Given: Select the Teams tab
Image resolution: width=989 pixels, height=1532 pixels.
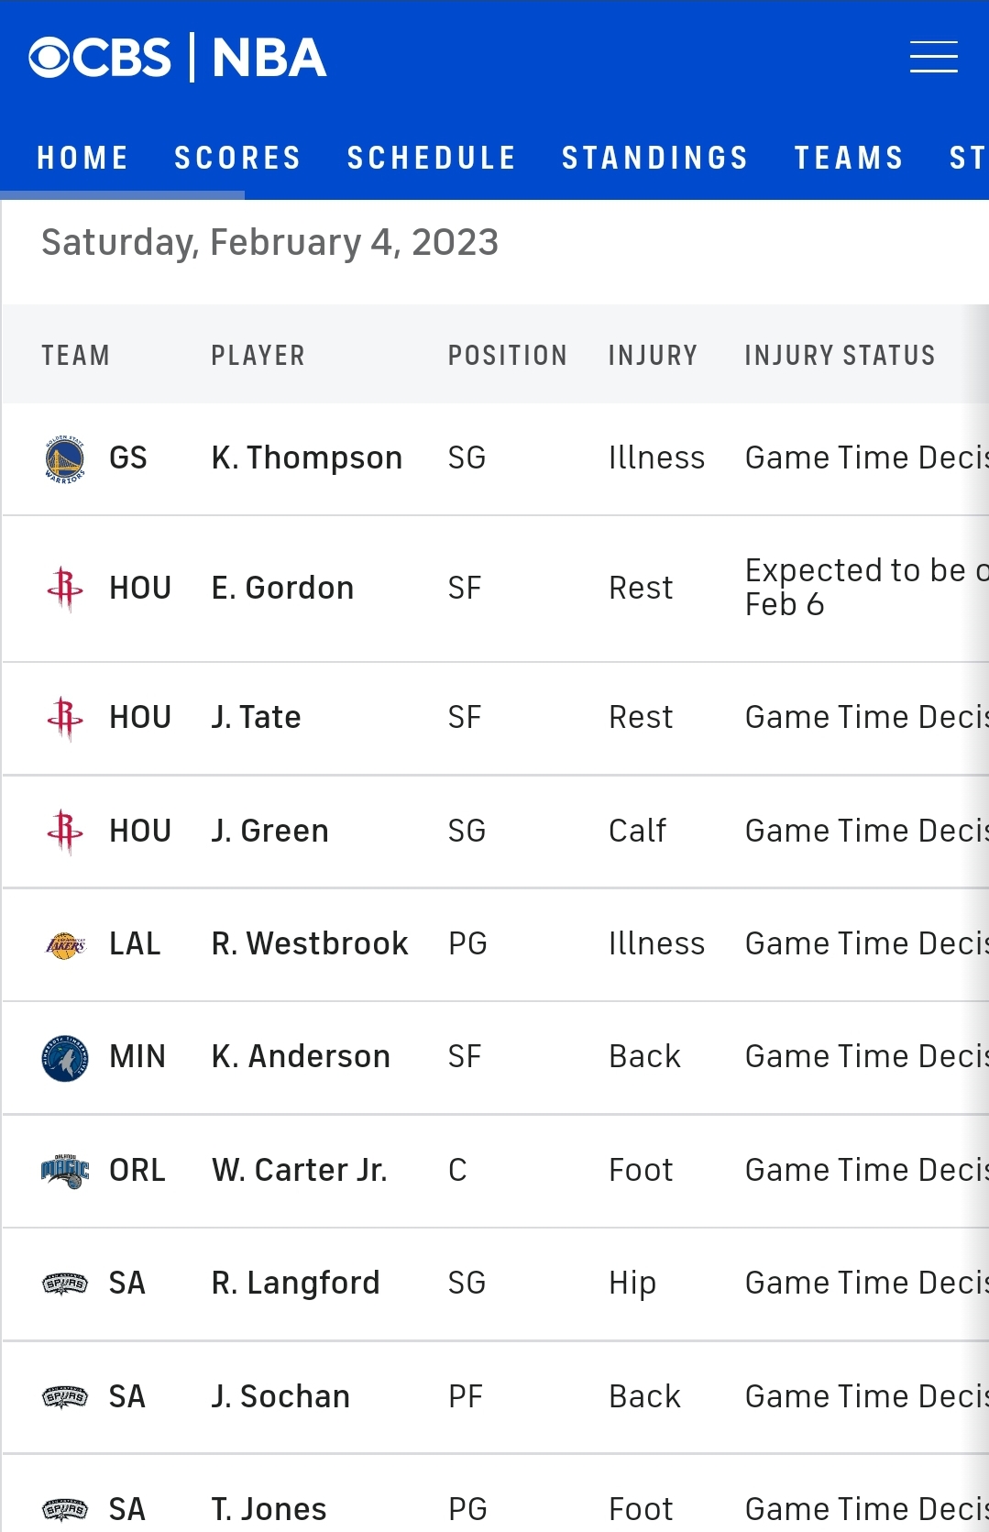Looking at the screenshot, I should [x=849, y=158].
